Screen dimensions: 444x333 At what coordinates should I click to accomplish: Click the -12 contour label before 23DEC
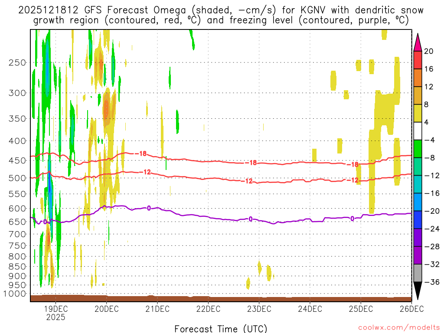click(247, 181)
